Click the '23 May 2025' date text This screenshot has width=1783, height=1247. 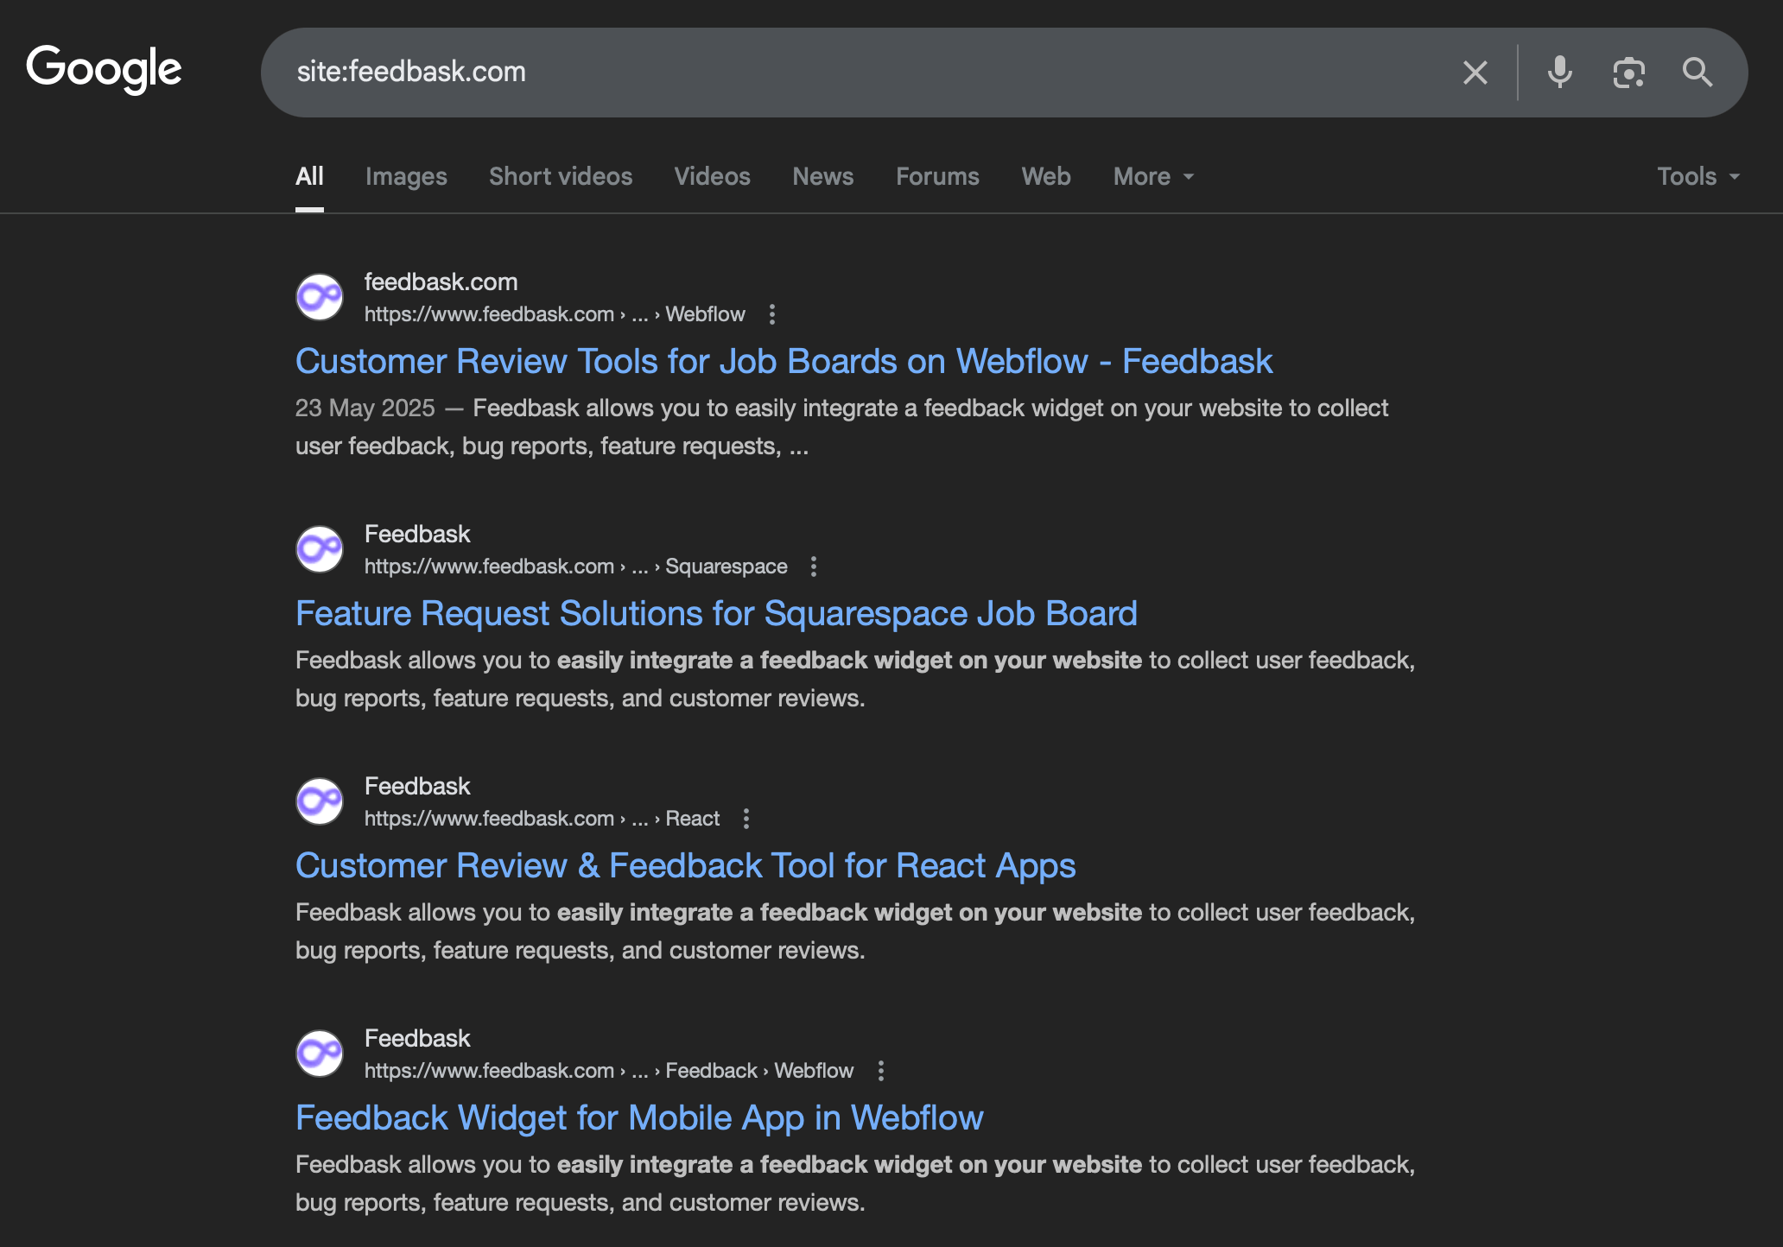[365, 408]
